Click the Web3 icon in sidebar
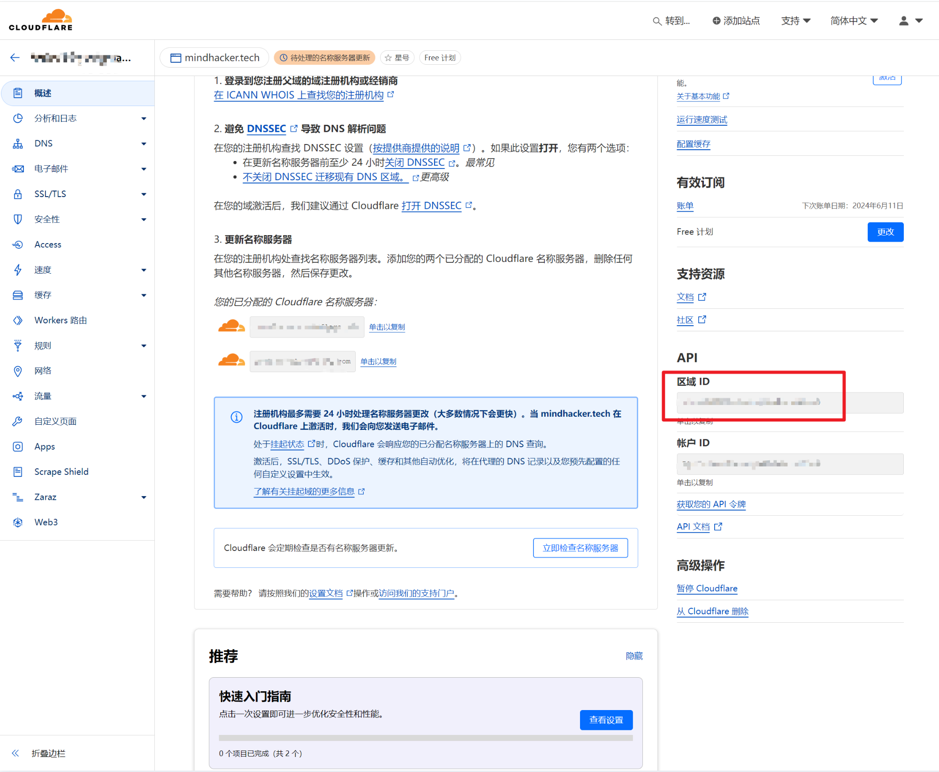Viewport: 939px width, 772px height. click(x=18, y=522)
